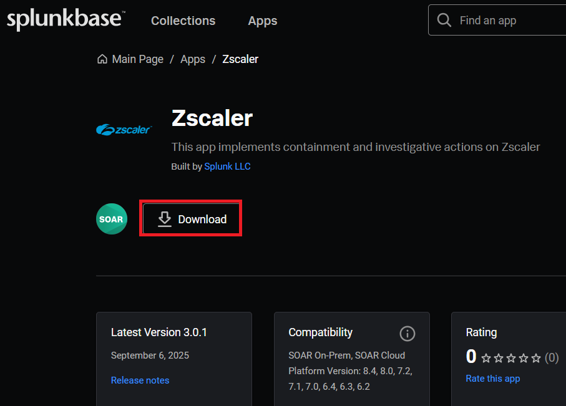Open the Splunk LLC link

227,167
